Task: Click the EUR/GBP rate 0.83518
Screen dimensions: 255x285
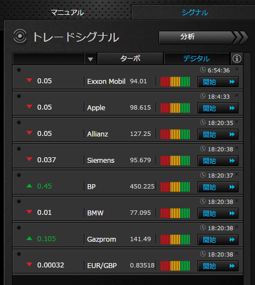Action: [x=142, y=265]
